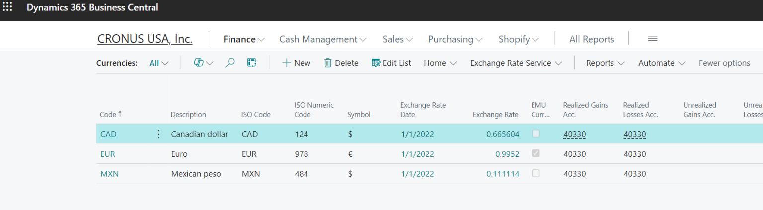Viewport: 763px width, 210px height.
Task: Open the All view filter dropdown
Action: [159, 63]
